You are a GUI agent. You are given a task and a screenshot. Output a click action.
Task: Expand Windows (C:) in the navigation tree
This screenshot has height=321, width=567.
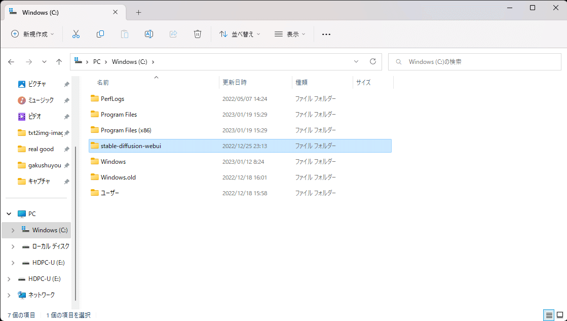tap(13, 230)
